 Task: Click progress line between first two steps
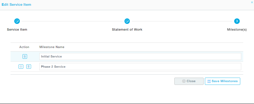tap(72, 21)
